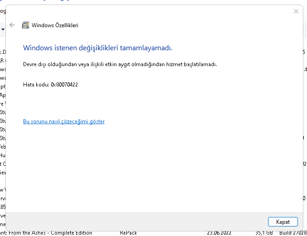Click the 23.06.2022 date cell in background window
The width and height of the screenshot is (307, 236).
coord(219,233)
